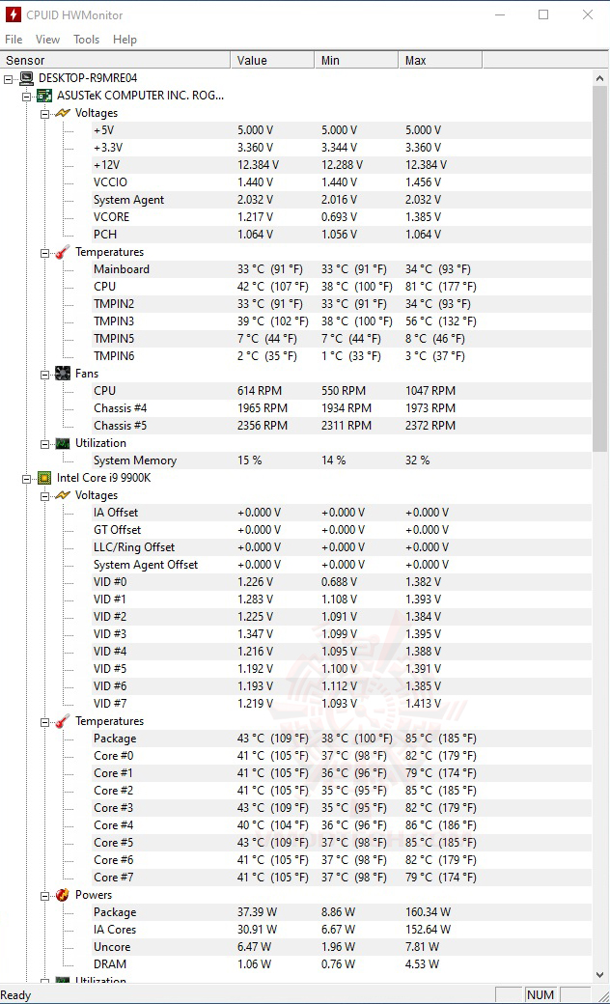Click the motherboard Voltages lightning icon
The width and height of the screenshot is (610, 1004).
pos(63,113)
